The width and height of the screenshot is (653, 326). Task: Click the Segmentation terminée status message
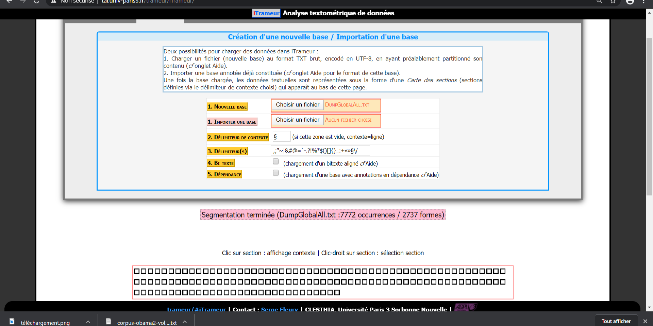click(x=323, y=215)
